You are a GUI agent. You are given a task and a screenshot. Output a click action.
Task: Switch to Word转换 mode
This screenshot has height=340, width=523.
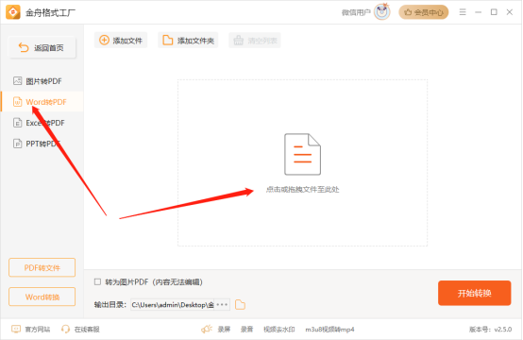click(42, 297)
